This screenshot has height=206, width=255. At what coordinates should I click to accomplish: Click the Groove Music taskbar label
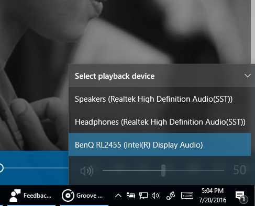(x=90, y=196)
